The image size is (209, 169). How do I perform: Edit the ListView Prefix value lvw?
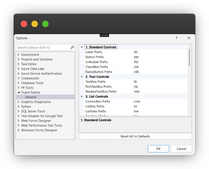[136, 111]
